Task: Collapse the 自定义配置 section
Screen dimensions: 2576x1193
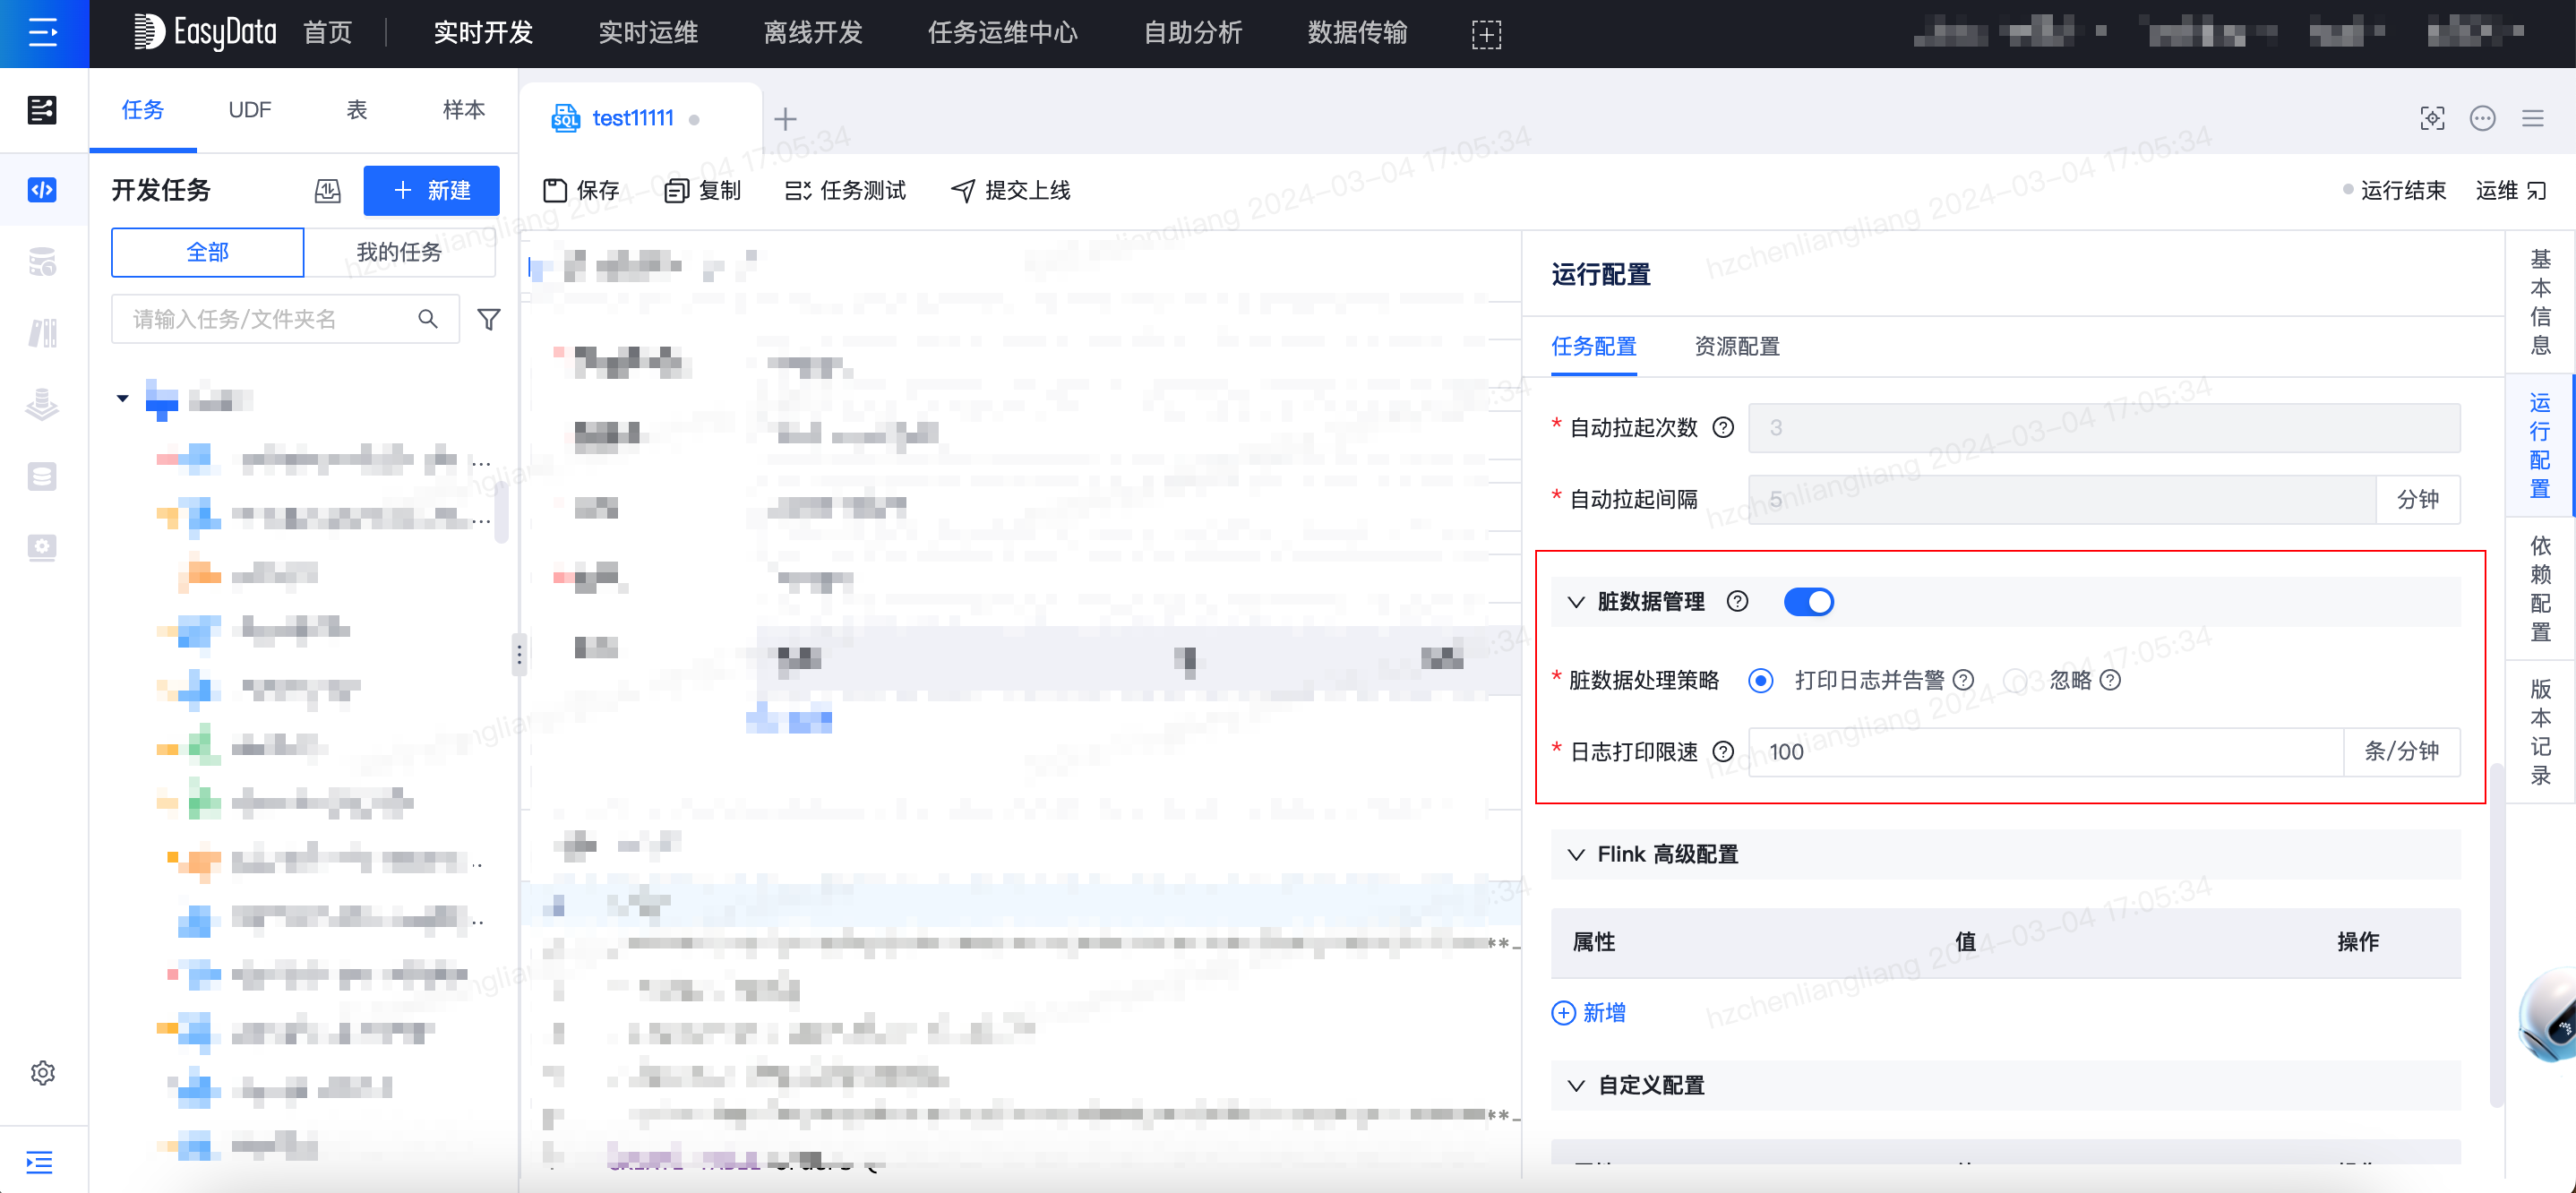Action: click(x=1576, y=1086)
